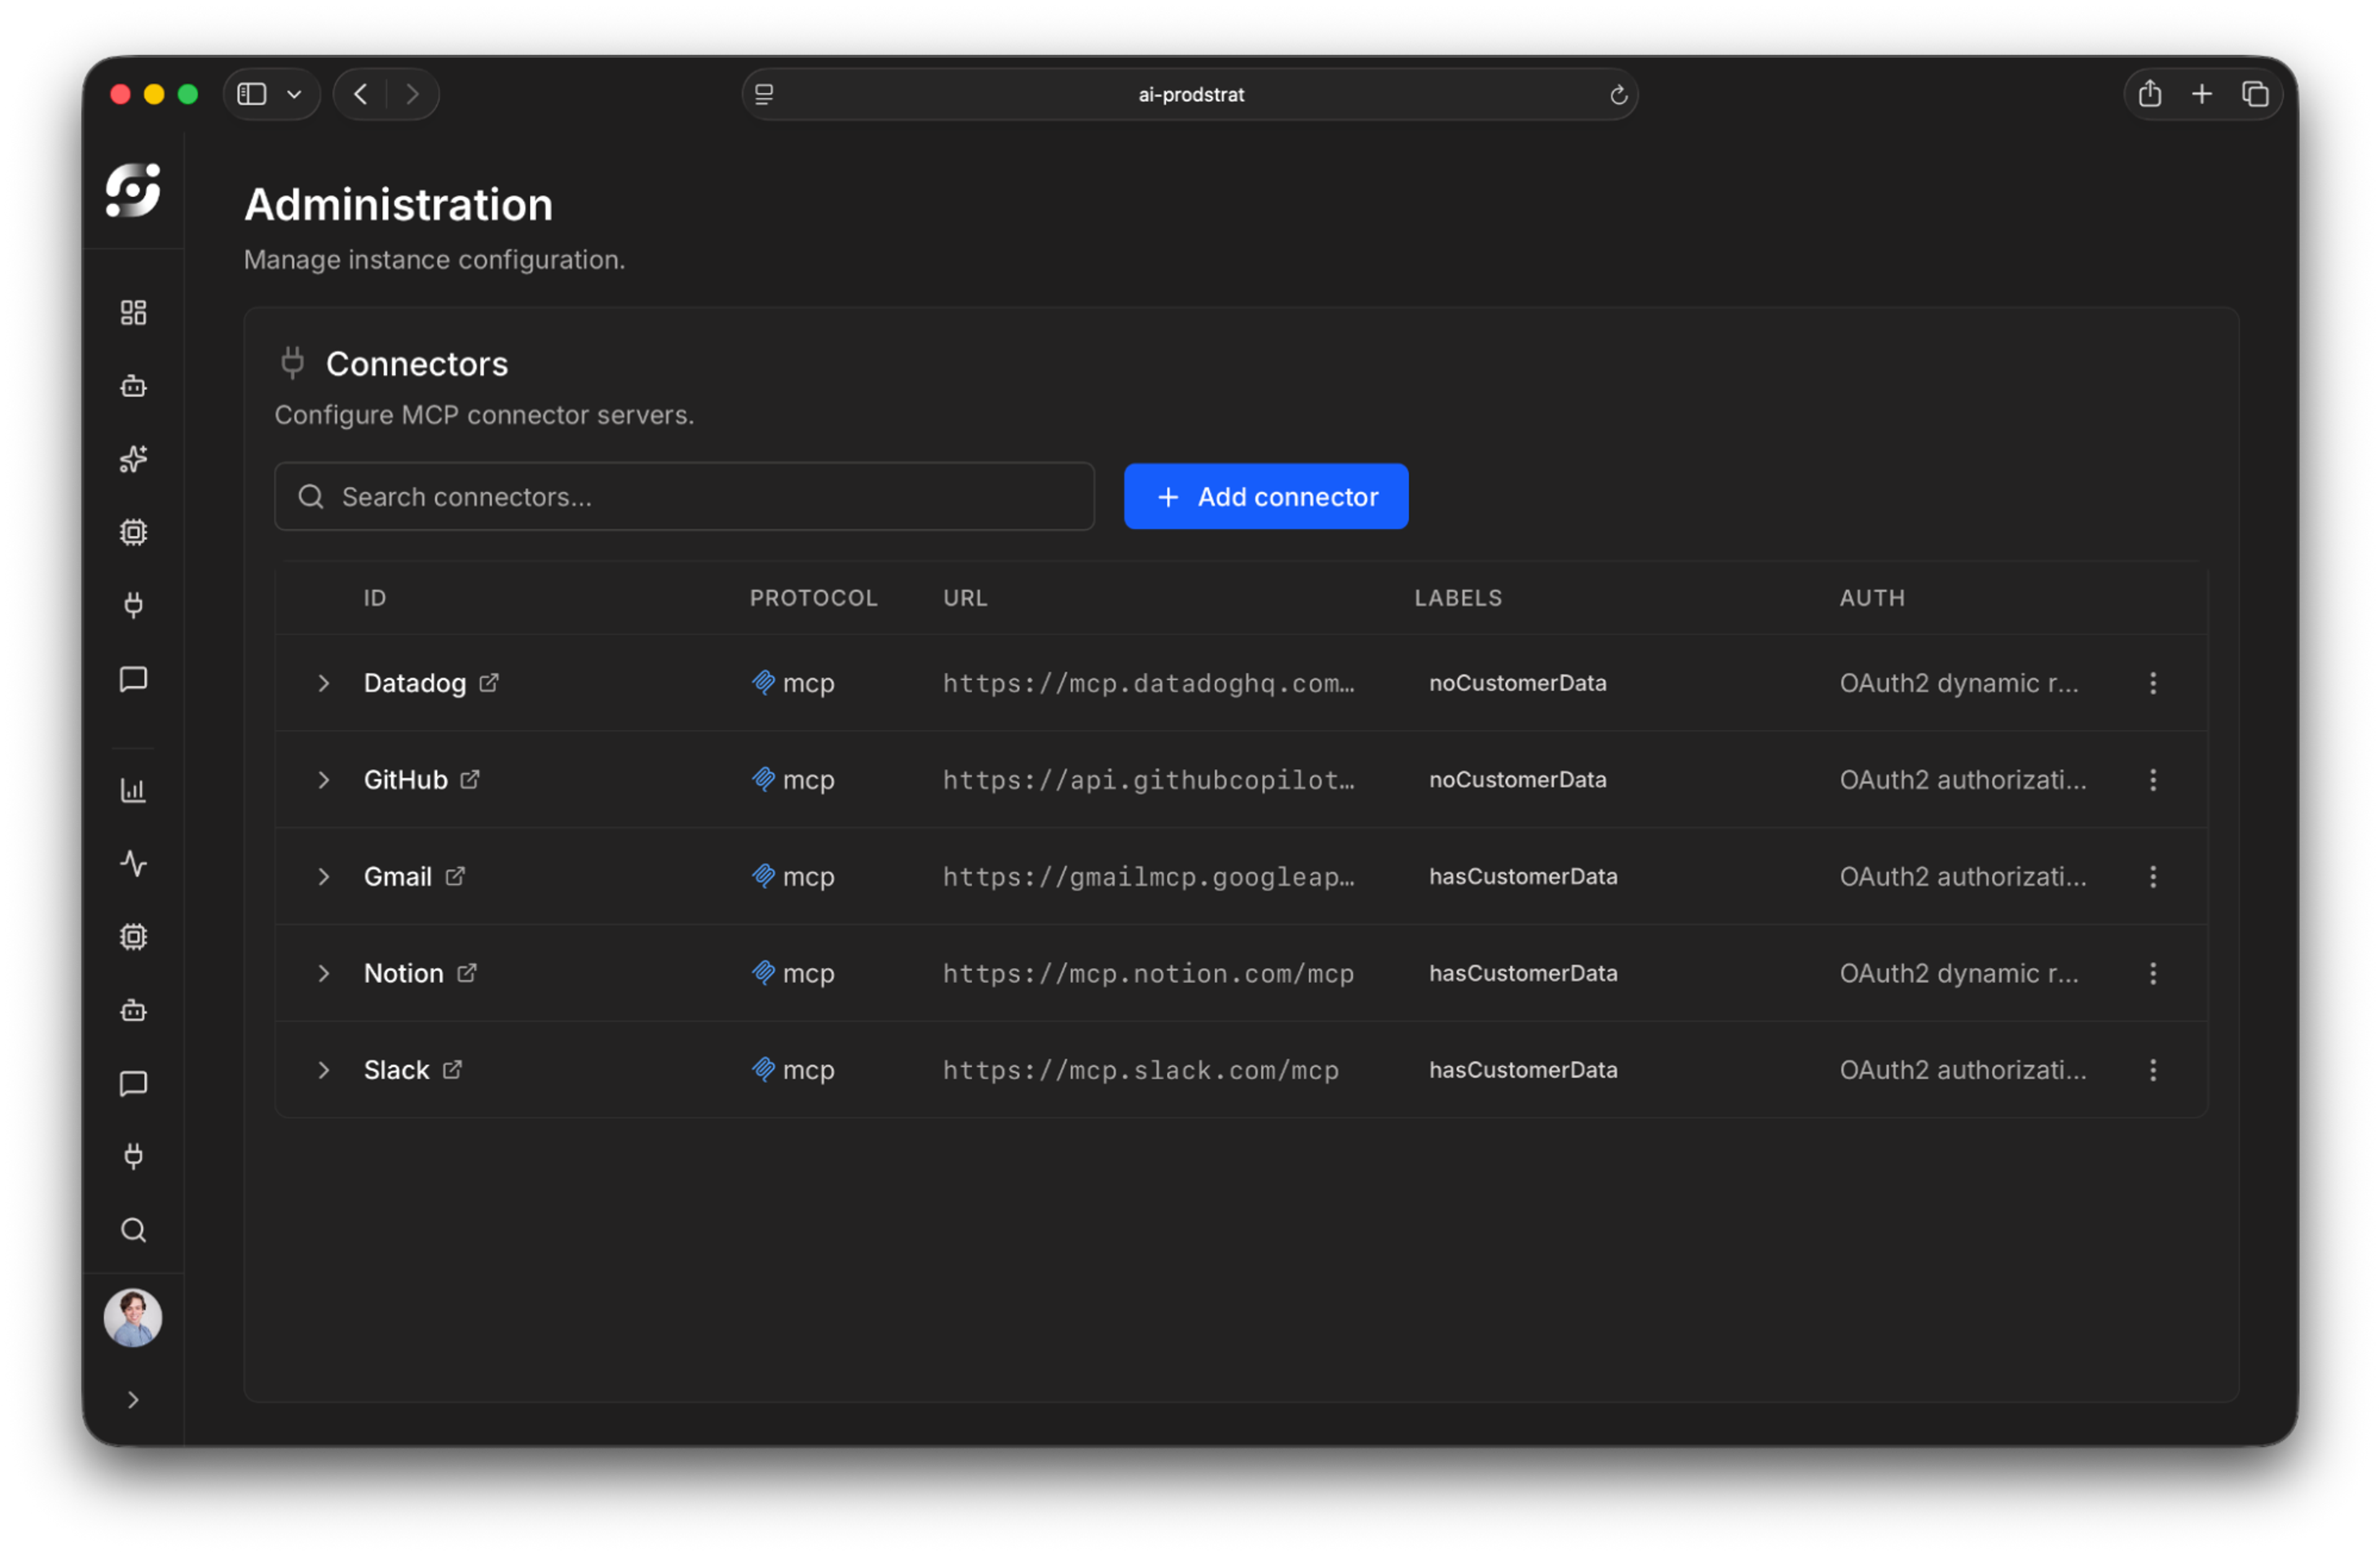Viewport: 2380px width, 1555px height.
Task: Click the AUTH column header
Action: point(1872,598)
